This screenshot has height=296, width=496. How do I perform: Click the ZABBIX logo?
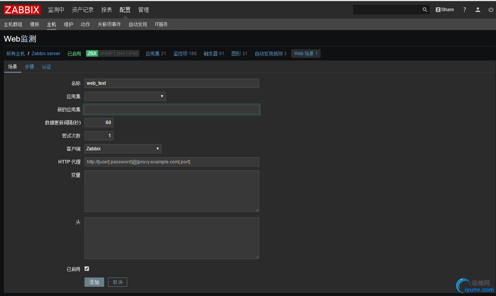(x=22, y=10)
